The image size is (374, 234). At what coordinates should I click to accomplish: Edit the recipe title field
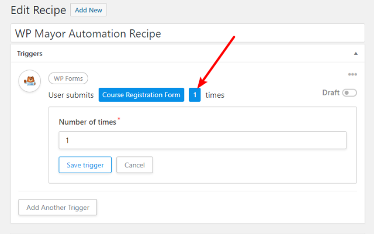tap(188, 33)
